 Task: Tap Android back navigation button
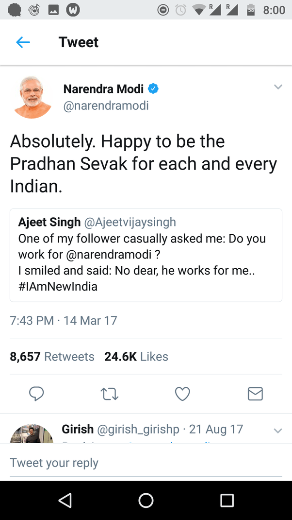coord(65,500)
